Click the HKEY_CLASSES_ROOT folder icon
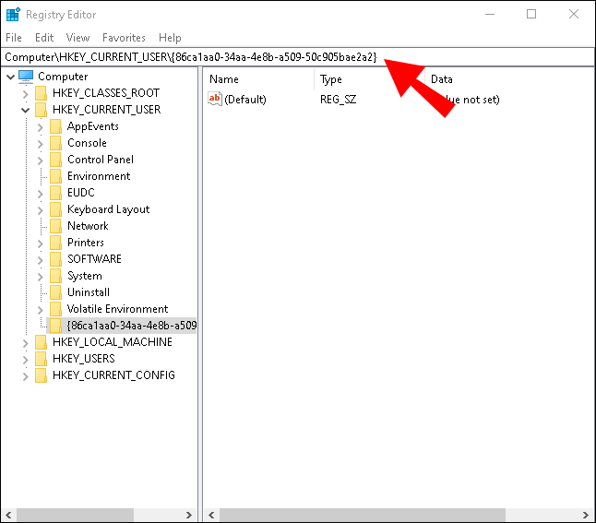Image resolution: width=596 pixels, height=523 pixels. (x=41, y=93)
